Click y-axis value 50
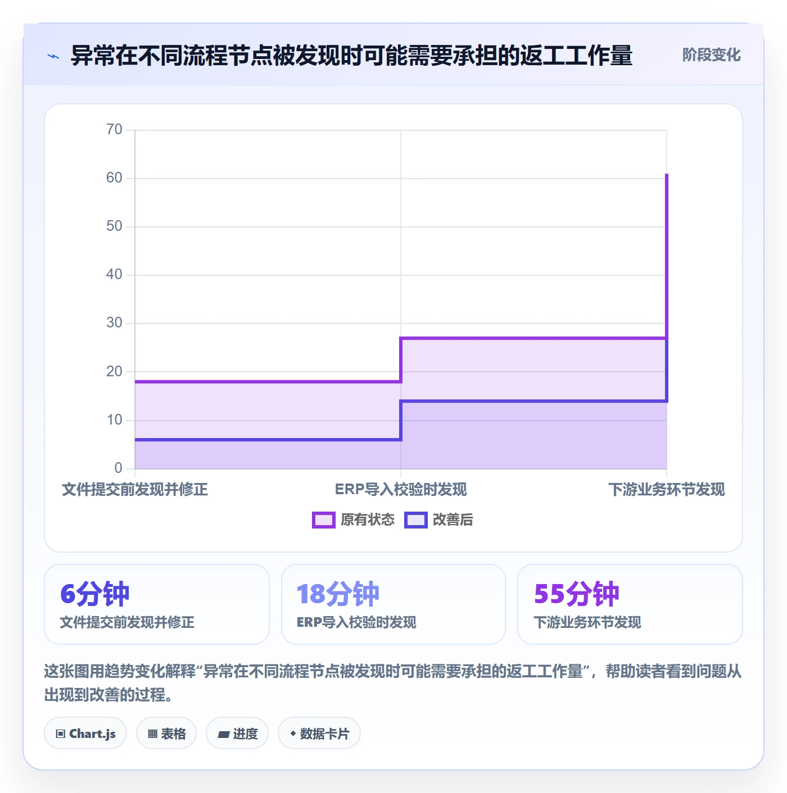The height and width of the screenshot is (793, 787). pos(114,226)
